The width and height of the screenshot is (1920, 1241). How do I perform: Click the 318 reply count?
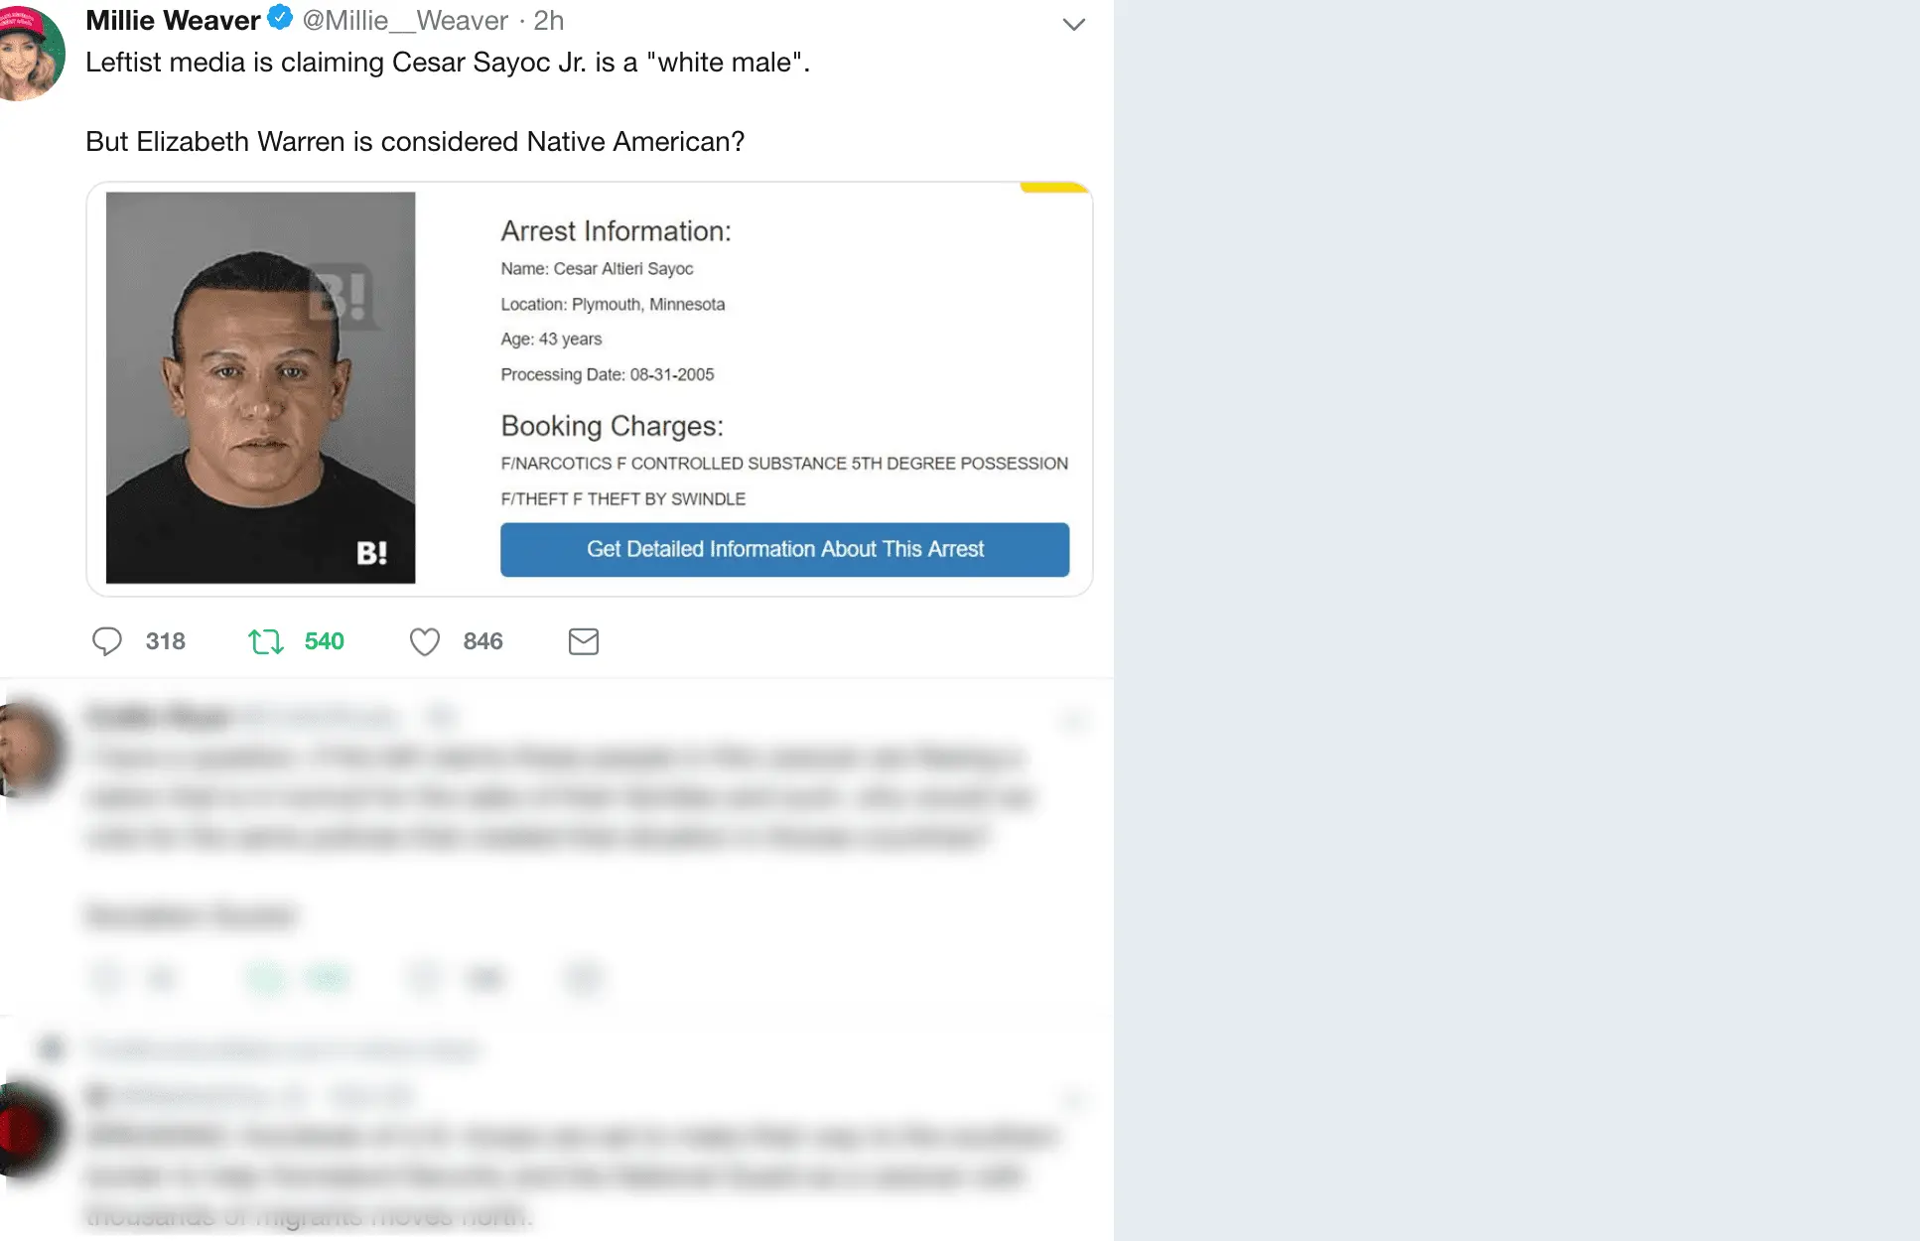click(x=166, y=641)
